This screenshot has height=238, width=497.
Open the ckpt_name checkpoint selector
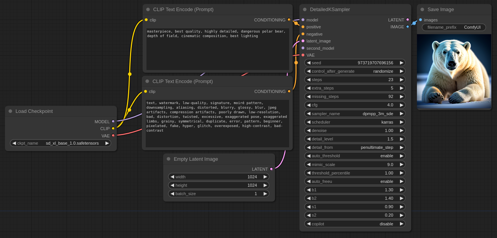61,143
